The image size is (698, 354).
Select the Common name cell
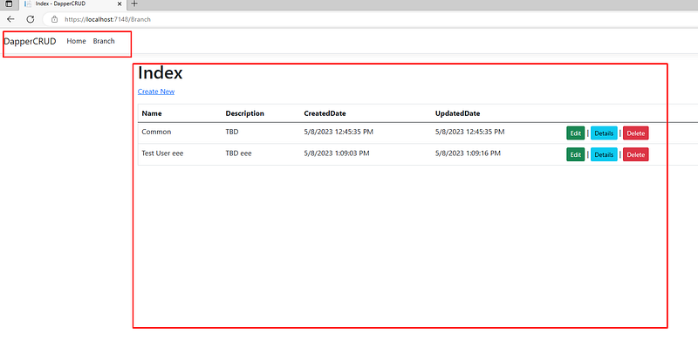(x=156, y=132)
